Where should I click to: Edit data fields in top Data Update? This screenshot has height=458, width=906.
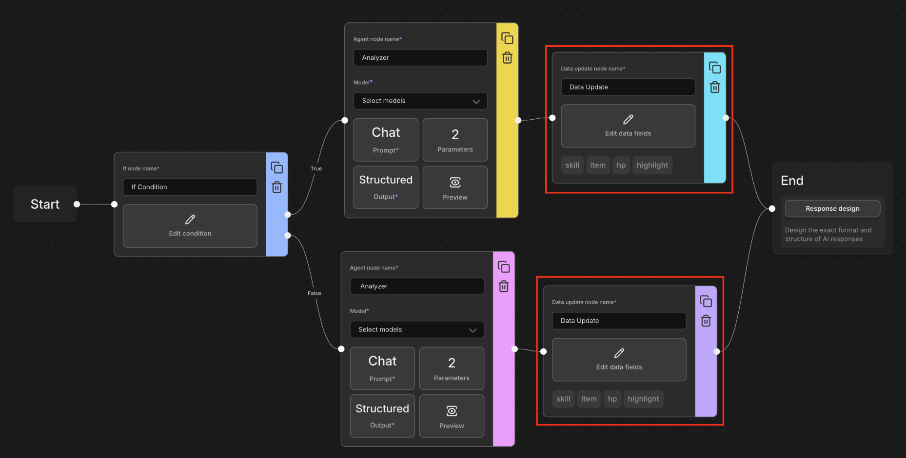click(x=628, y=126)
